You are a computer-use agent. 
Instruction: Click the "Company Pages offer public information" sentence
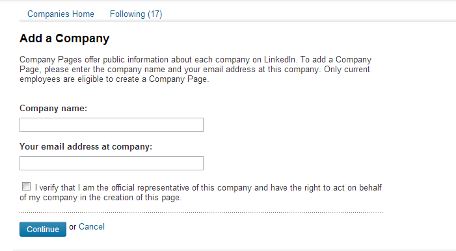click(158, 60)
